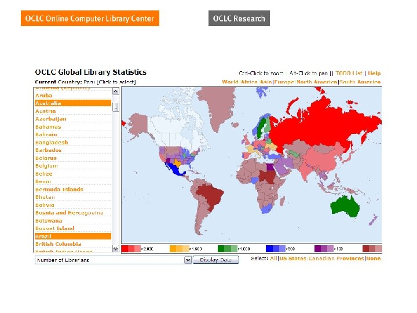417x313 pixels.
Task: Select Bhutan in the country list
Action: [73, 197]
